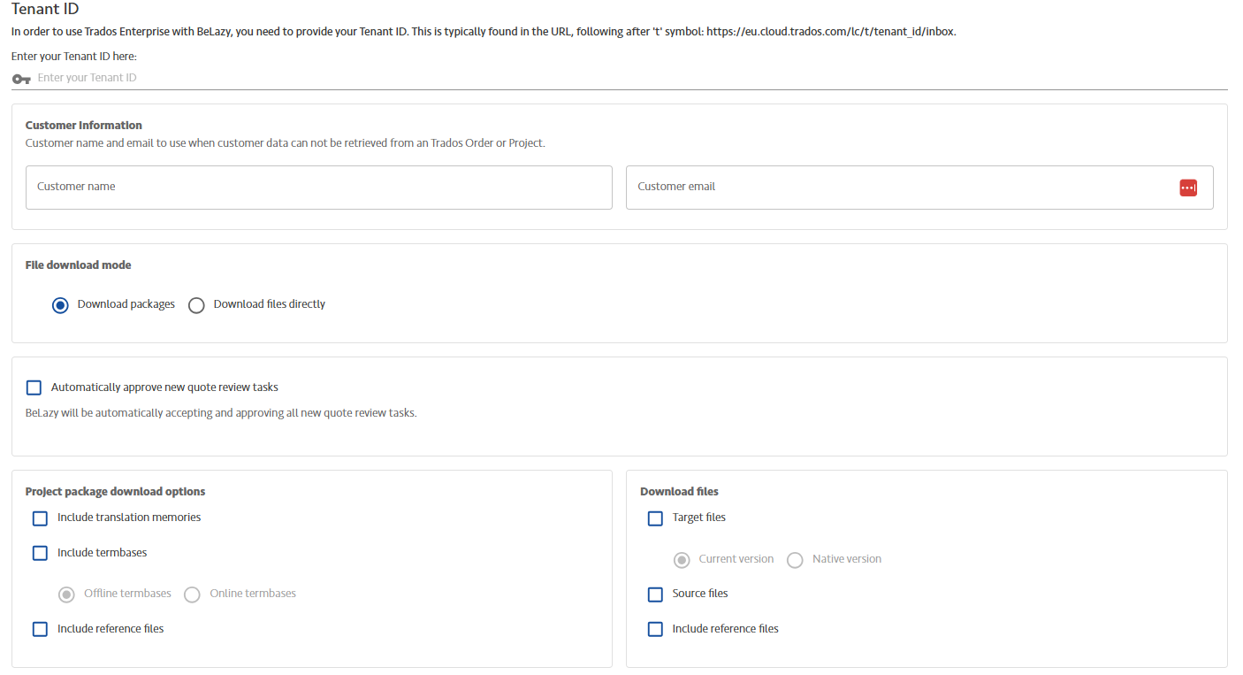The image size is (1243, 675).
Task: Select the Download packages radio button
Action: click(x=60, y=305)
